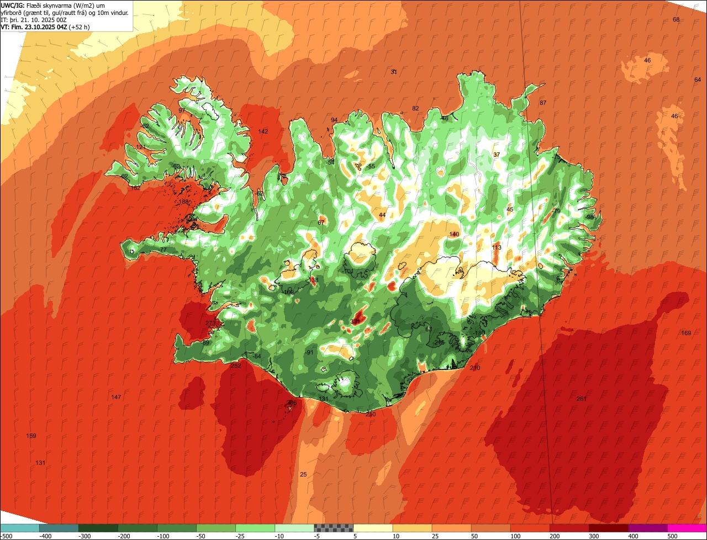Click the map value 113

pos(497,248)
